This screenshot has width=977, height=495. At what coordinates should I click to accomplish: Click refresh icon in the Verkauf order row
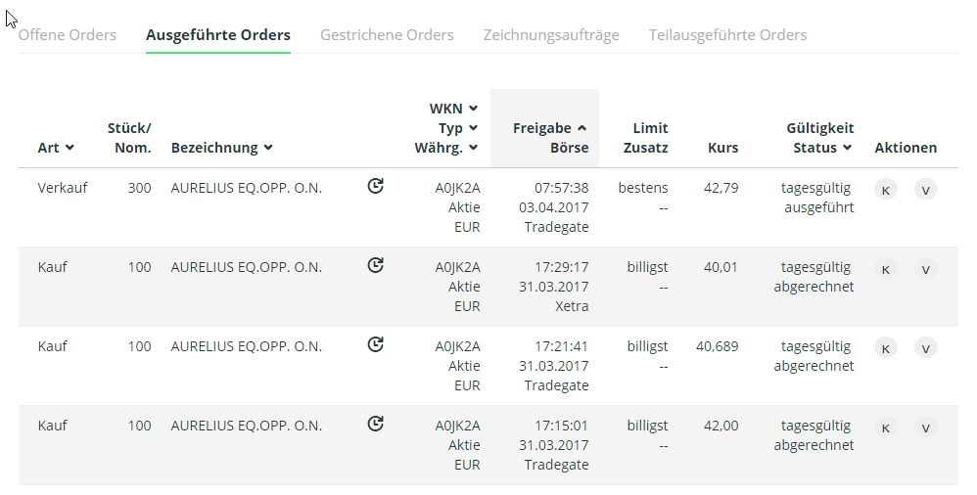pyautogui.click(x=375, y=186)
